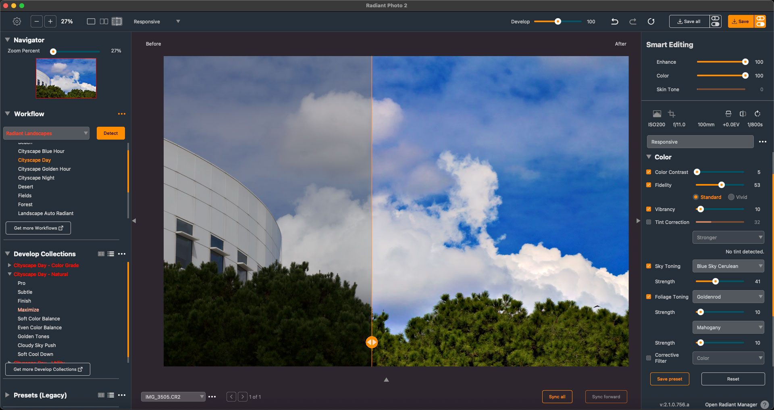
Task: Open the Radiant Landscapes workflow dropdown
Action: (46, 133)
